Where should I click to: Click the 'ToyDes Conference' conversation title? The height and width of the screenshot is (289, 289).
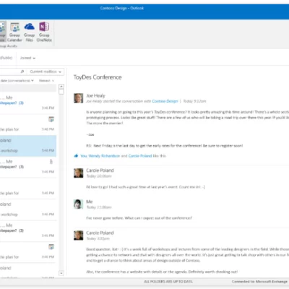click(x=98, y=77)
